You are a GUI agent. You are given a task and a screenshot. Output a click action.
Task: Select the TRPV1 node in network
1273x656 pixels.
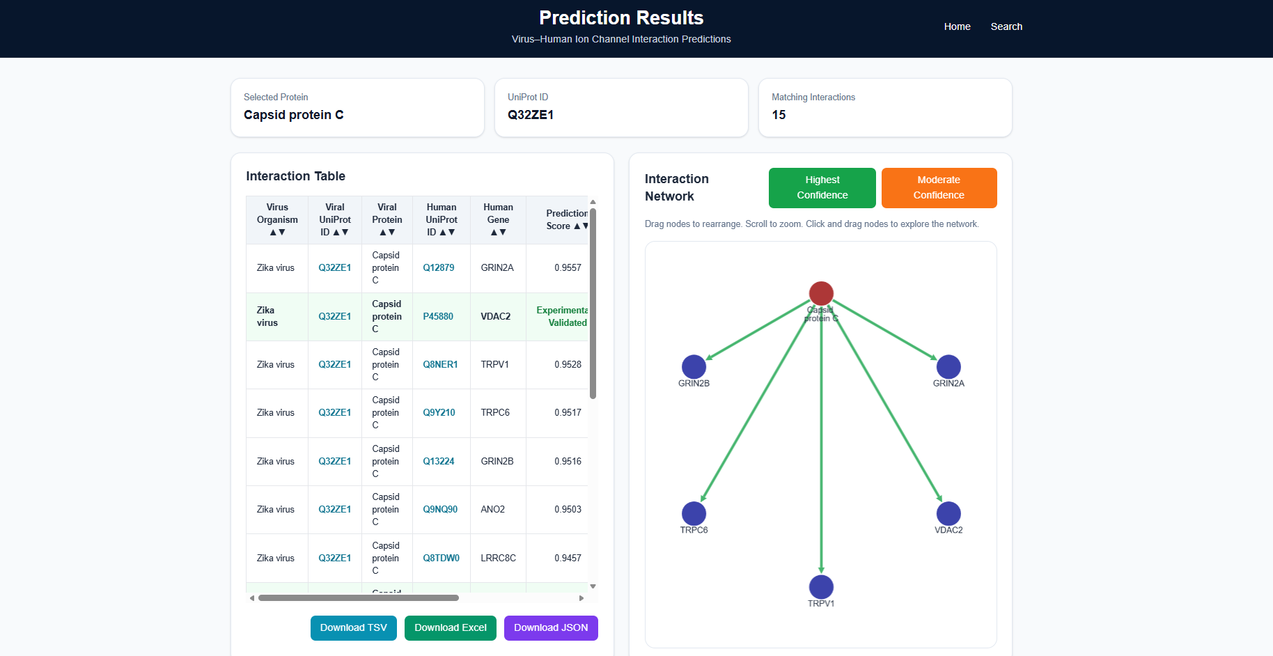tap(821, 587)
